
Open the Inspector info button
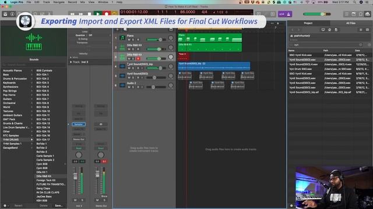click(x=12, y=14)
